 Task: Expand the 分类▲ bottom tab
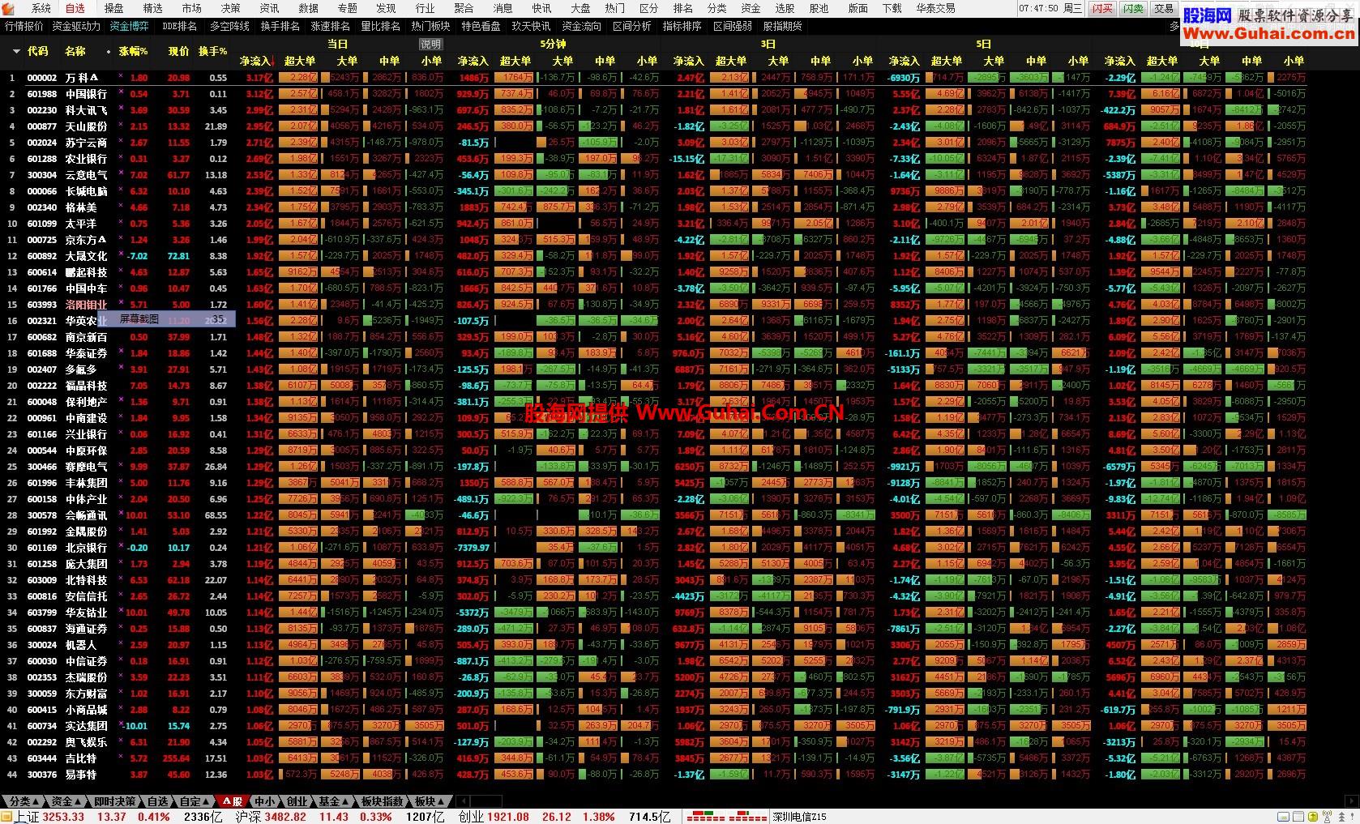[x=24, y=801]
